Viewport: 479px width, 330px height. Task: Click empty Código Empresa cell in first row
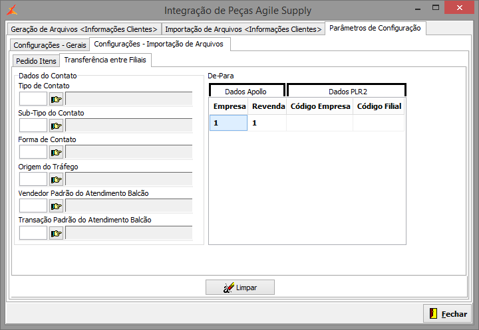point(320,123)
